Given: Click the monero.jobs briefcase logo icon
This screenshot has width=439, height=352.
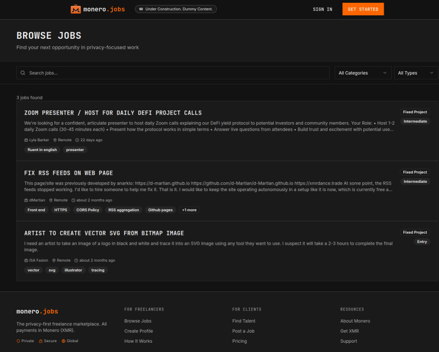Looking at the screenshot, I should (x=76, y=9).
